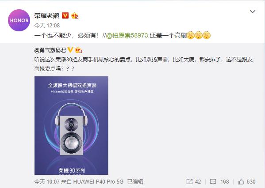
Task: Click the comment count 168
Action: tap(224, 181)
